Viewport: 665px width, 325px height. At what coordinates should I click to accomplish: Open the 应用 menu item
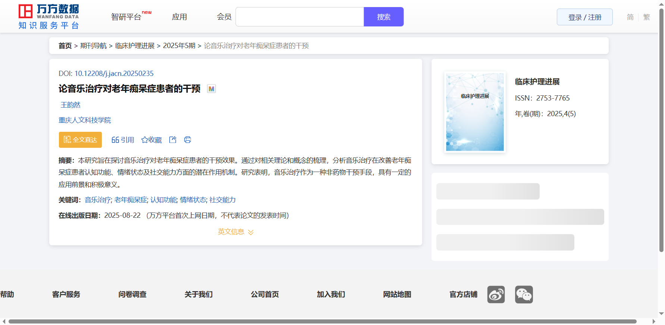click(x=179, y=17)
